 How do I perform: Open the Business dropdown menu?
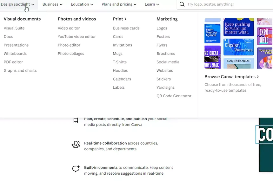point(52,4)
